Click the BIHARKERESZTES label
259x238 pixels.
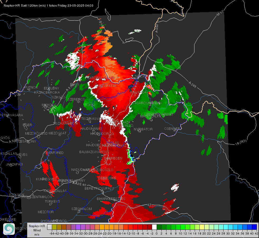coord(111,199)
